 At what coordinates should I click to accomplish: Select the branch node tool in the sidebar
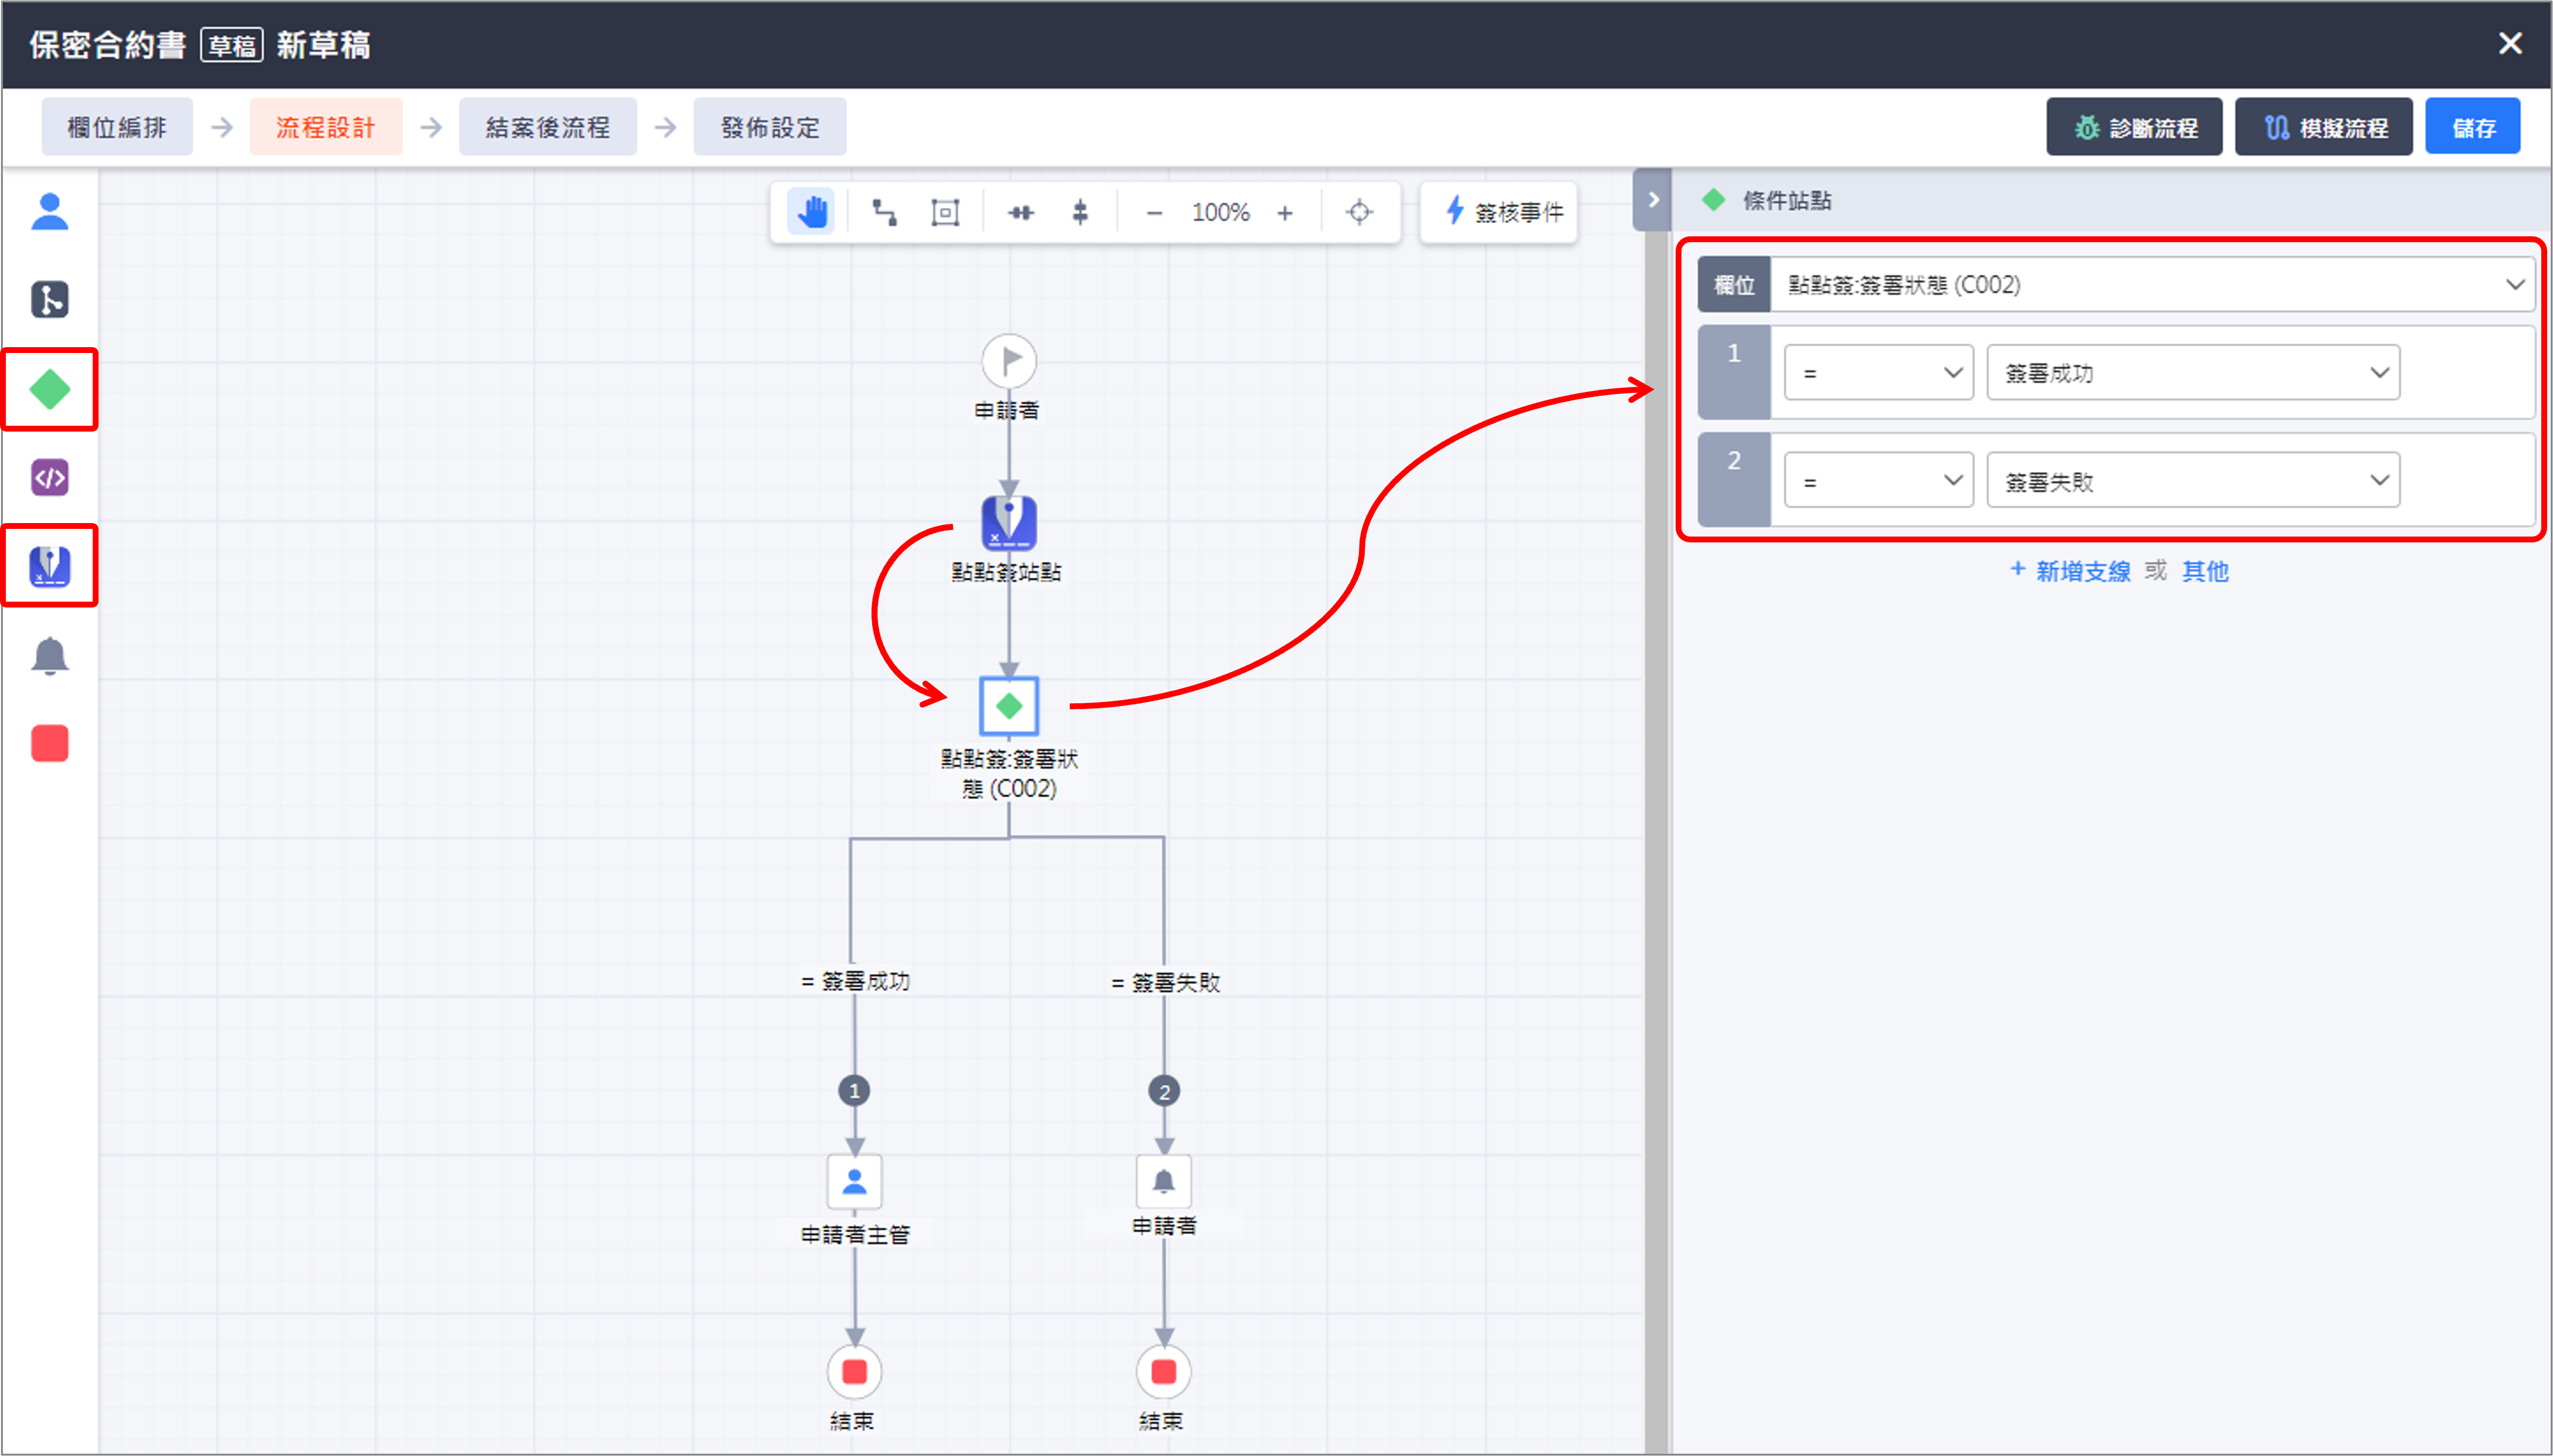[49, 299]
